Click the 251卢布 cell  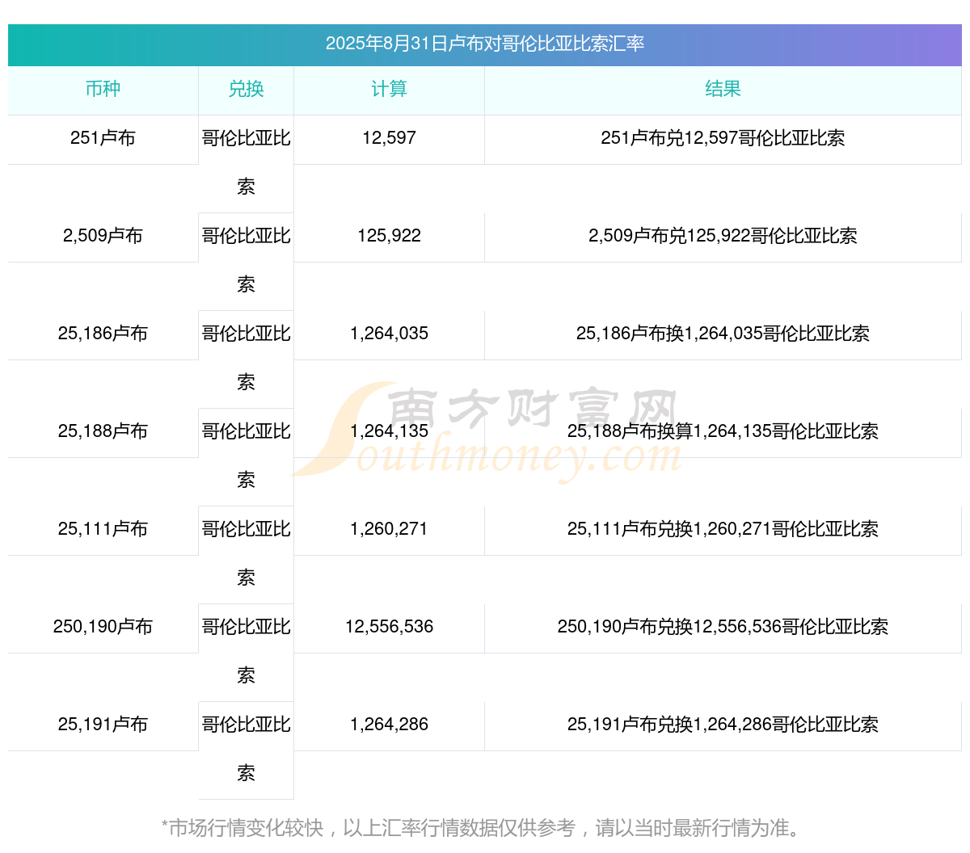(103, 139)
